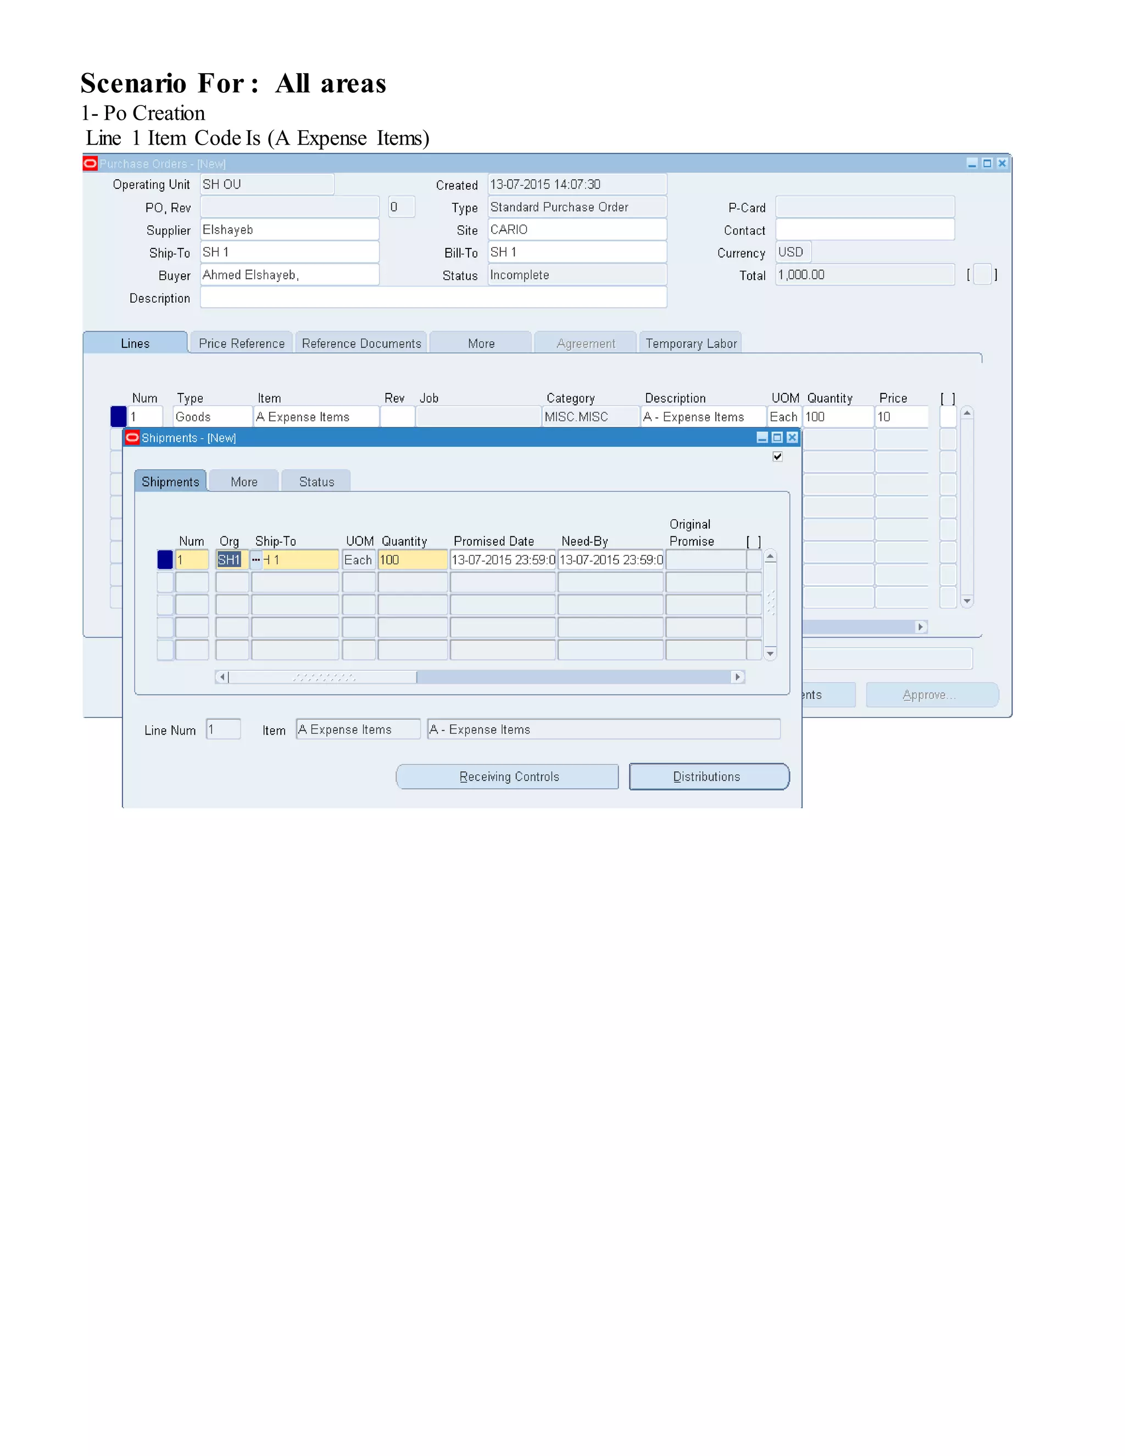Click the PO Rev field showing 0
This screenshot has width=1125, height=1456.
401,207
